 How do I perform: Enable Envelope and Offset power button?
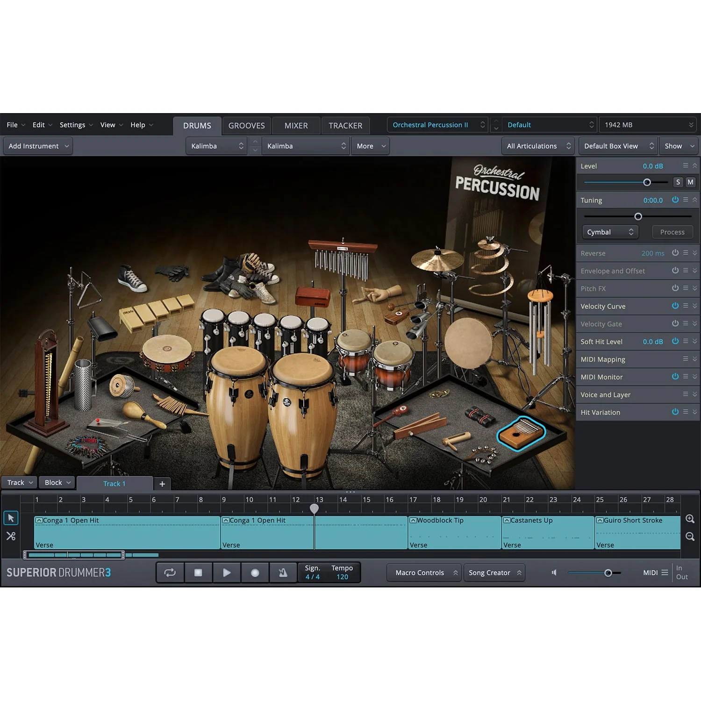pyautogui.click(x=675, y=271)
